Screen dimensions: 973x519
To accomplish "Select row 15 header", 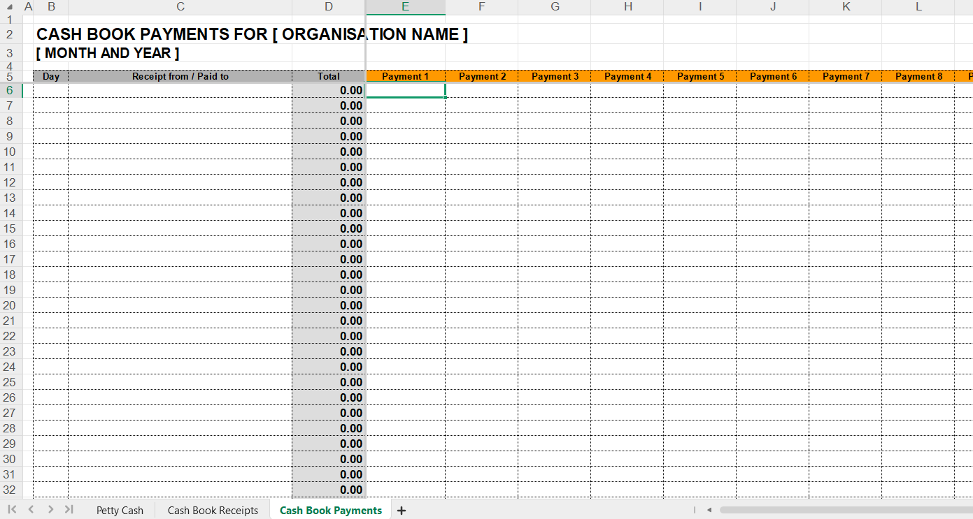I will point(10,228).
